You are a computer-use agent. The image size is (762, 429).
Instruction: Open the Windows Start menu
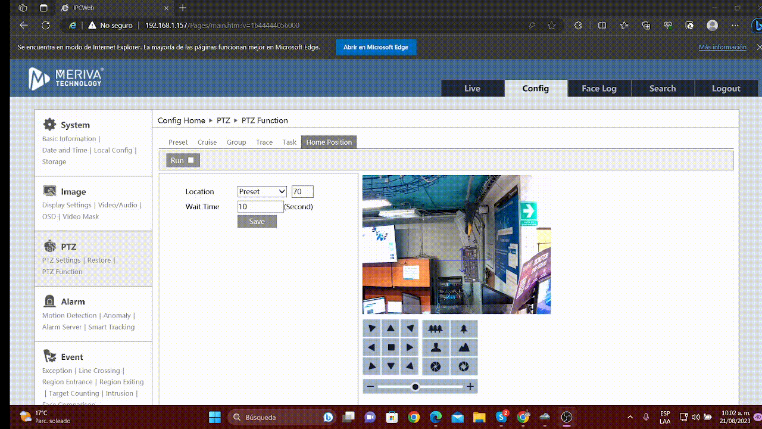click(x=214, y=417)
